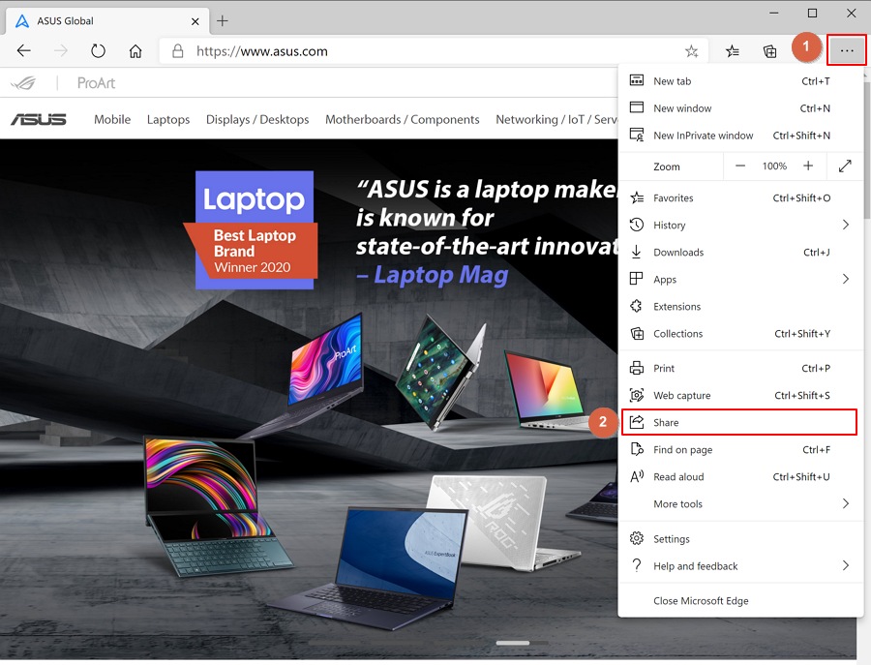The height and width of the screenshot is (665, 871).
Task: Open the Collections toolbar button
Action: (x=770, y=51)
